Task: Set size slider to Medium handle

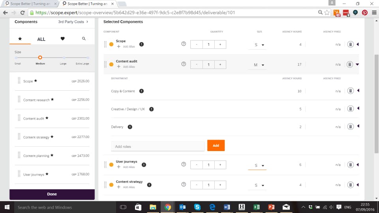Action: tap(40, 58)
